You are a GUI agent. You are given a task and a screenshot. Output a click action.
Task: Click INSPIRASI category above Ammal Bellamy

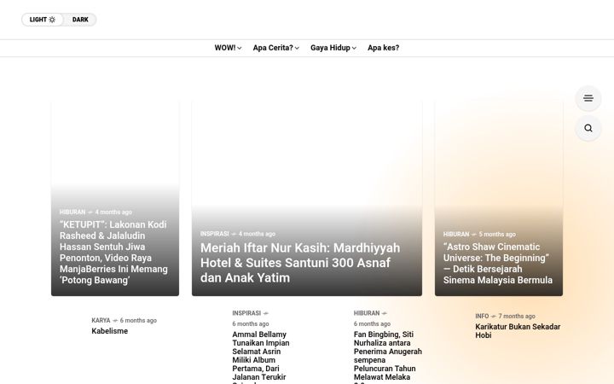point(246,313)
